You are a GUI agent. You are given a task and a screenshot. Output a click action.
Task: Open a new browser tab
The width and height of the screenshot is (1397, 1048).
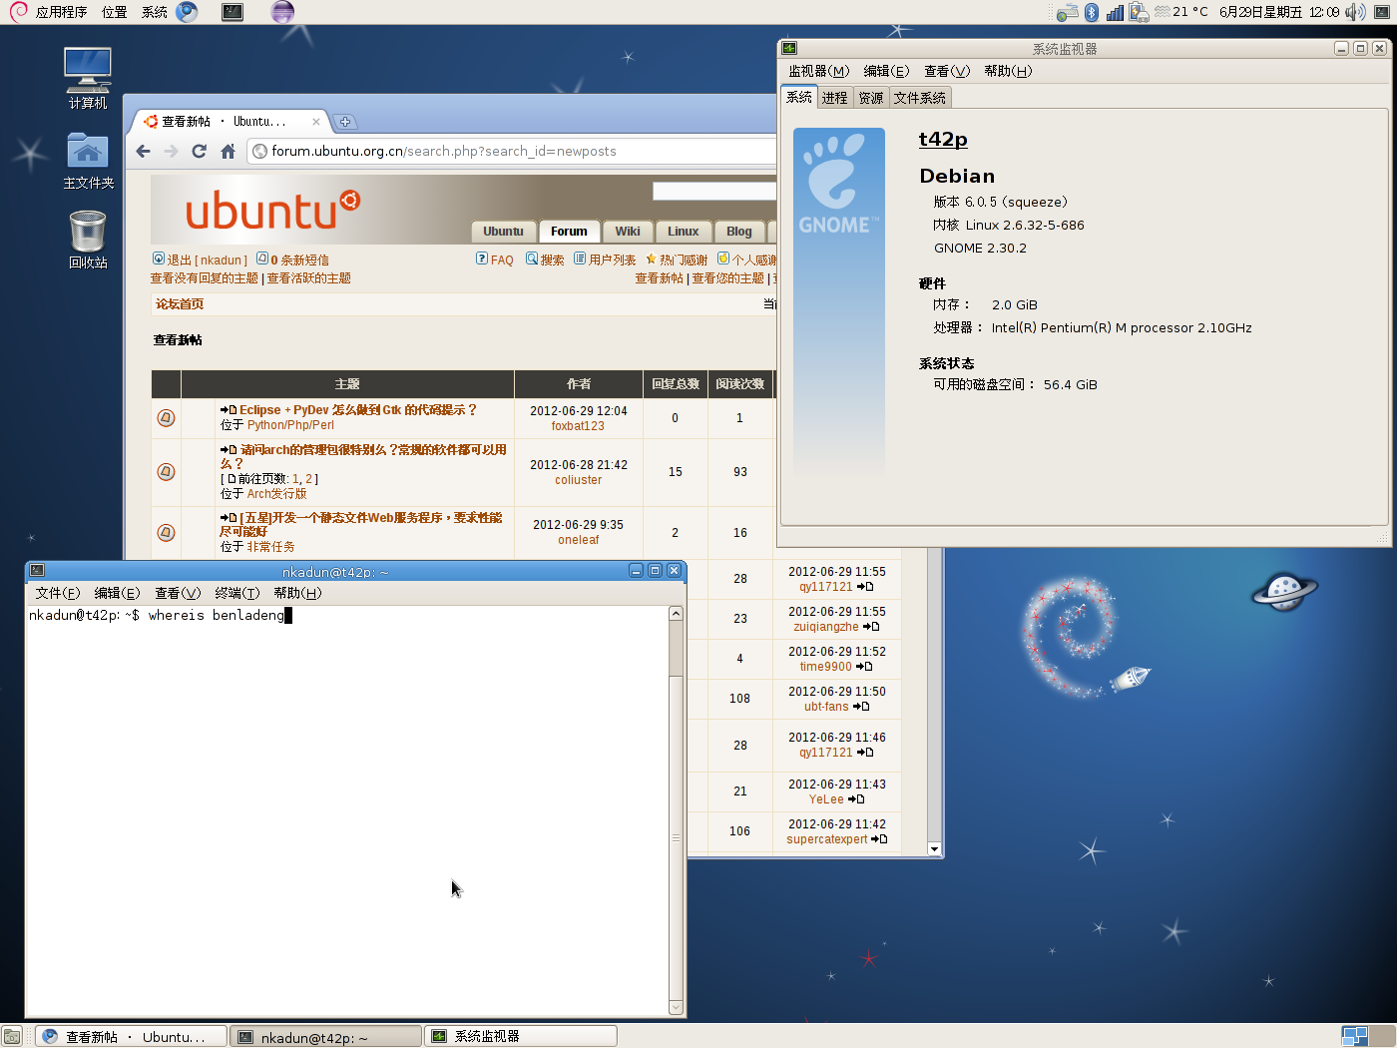point(344,122)
